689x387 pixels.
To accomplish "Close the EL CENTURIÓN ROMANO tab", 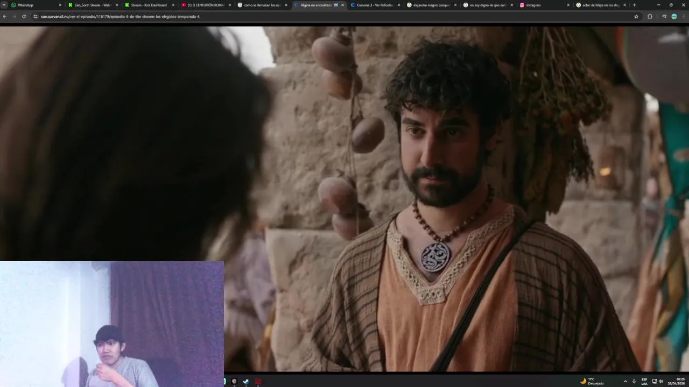I will coord(229,5).
